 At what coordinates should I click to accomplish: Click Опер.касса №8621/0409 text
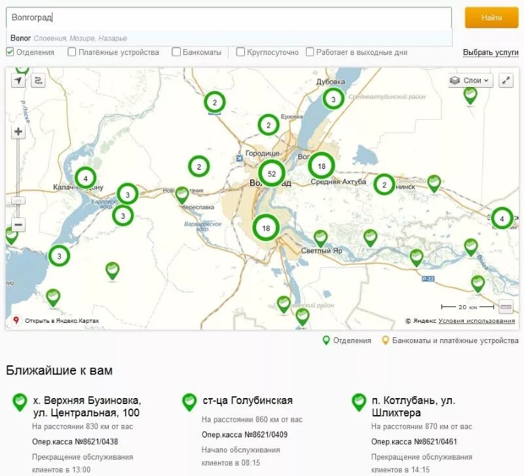244,435
